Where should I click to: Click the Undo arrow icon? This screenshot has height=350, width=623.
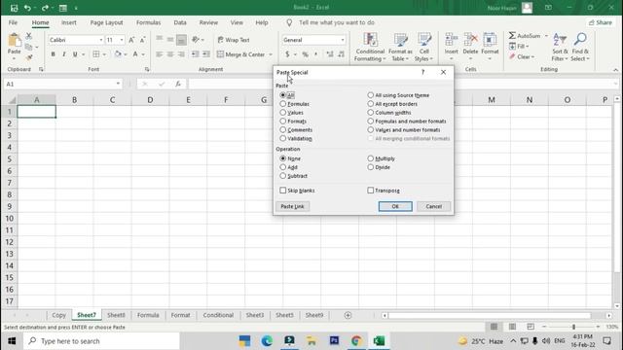(x=27, y=8)
